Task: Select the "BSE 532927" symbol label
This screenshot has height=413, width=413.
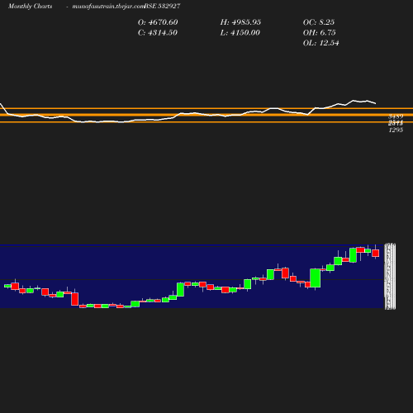Action: [x=162, y=6]
